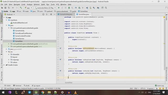Open the VCS menu
This screenshot has height=95, width=168.
57,4
